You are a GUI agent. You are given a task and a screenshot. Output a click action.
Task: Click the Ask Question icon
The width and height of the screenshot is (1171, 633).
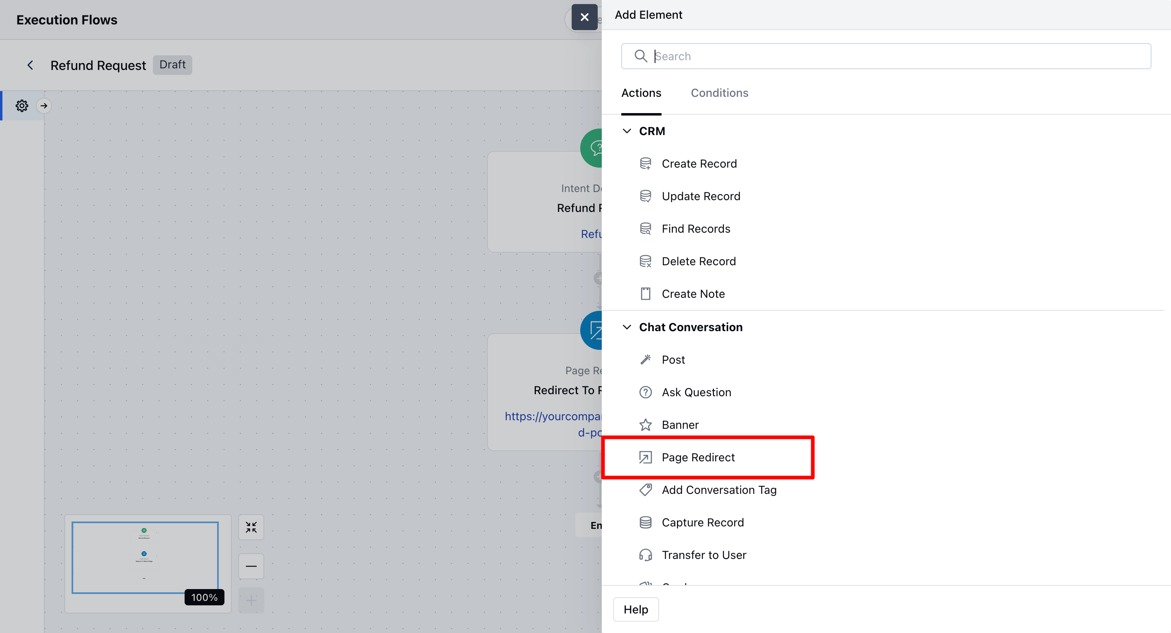pyautogui.click(x=645, y=392)
